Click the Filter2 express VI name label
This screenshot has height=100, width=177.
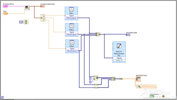click(x=71, y=30)
